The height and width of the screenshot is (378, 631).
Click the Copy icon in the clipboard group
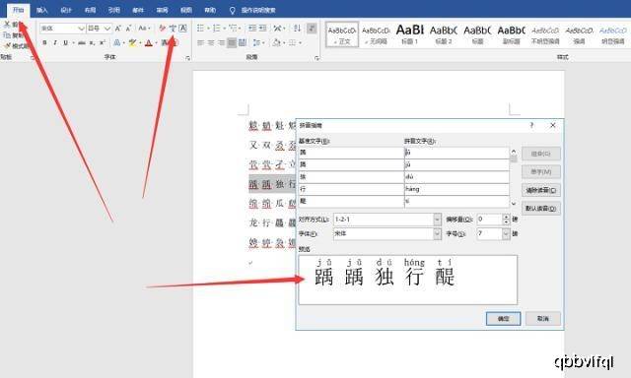pos(7,35)
